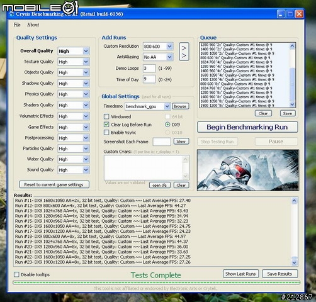This screenshot has height=302, width=316.
Task: Click Screenshot Each Frame input field
Action: coord(162,142)
